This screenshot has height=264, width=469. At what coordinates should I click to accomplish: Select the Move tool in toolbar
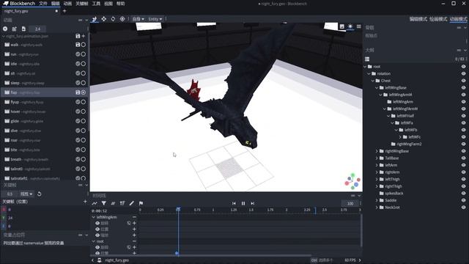103,19
